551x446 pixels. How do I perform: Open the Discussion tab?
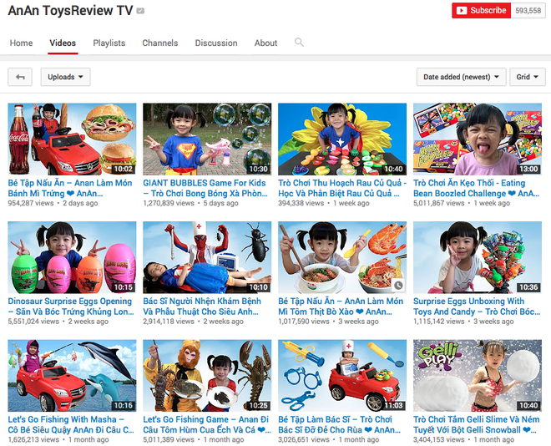(x=216, y=43)
